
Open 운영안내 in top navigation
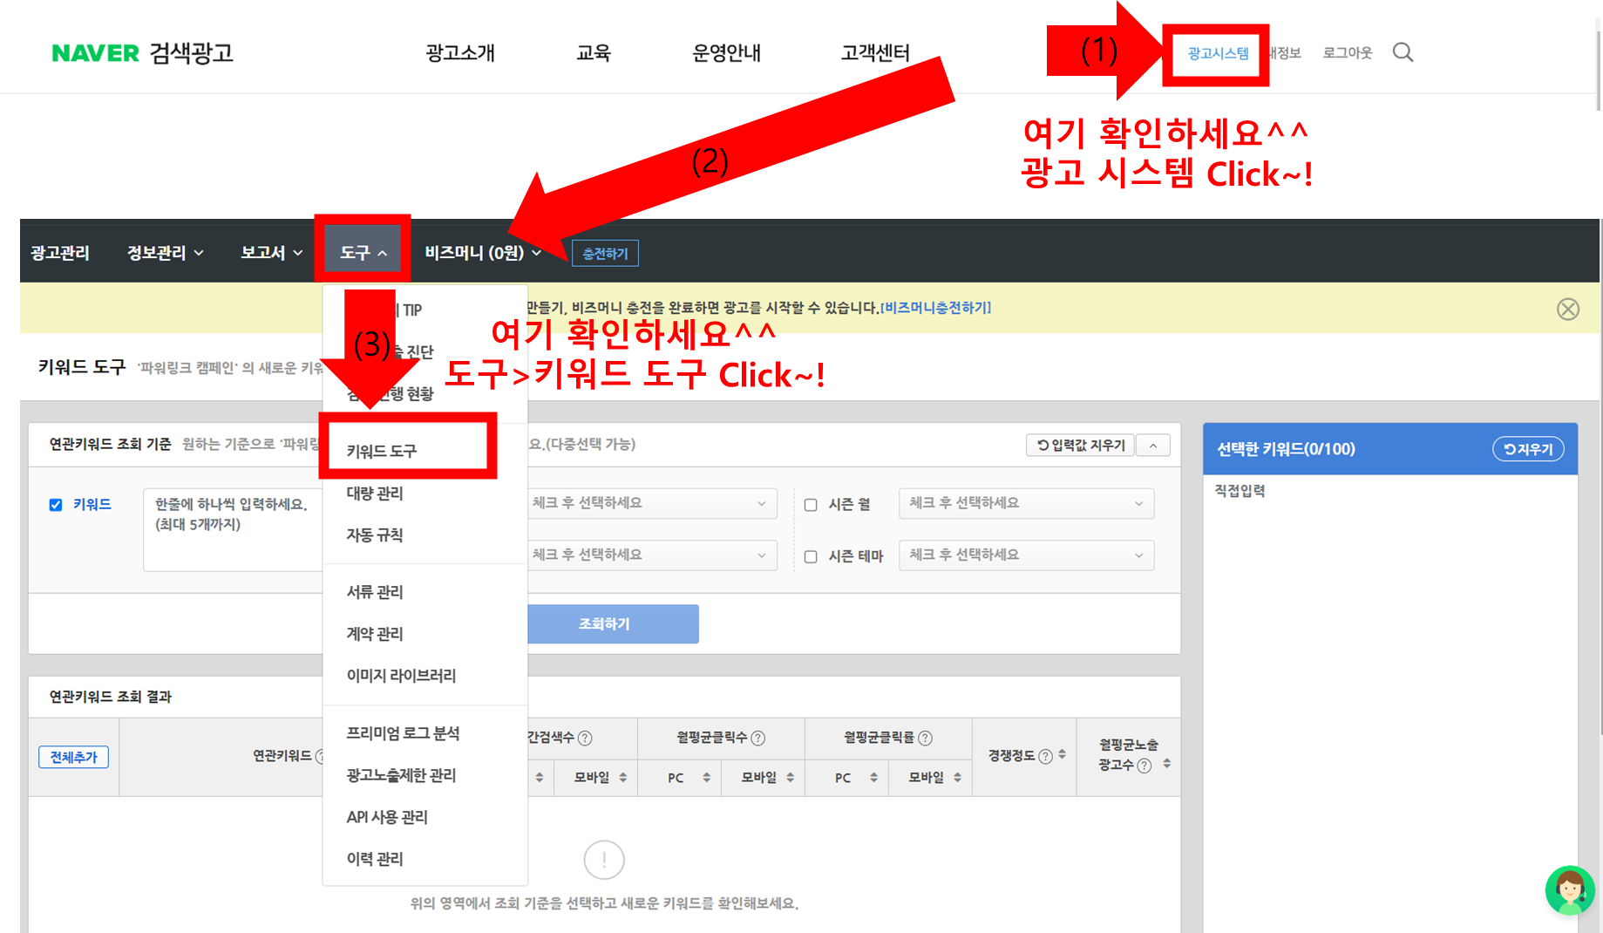726,53
